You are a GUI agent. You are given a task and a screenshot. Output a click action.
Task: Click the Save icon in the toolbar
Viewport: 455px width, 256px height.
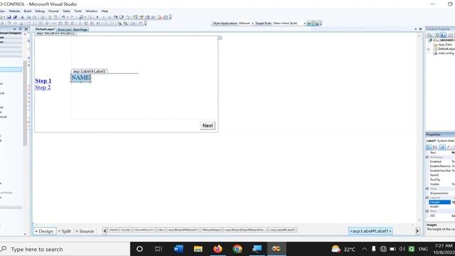(9, 17)
